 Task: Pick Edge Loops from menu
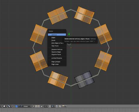coord(57,64)
